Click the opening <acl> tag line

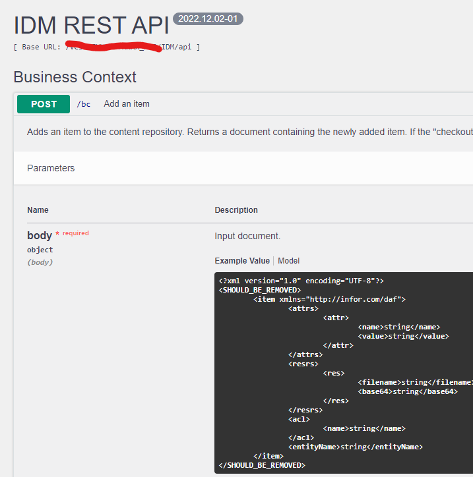(299, 419)
